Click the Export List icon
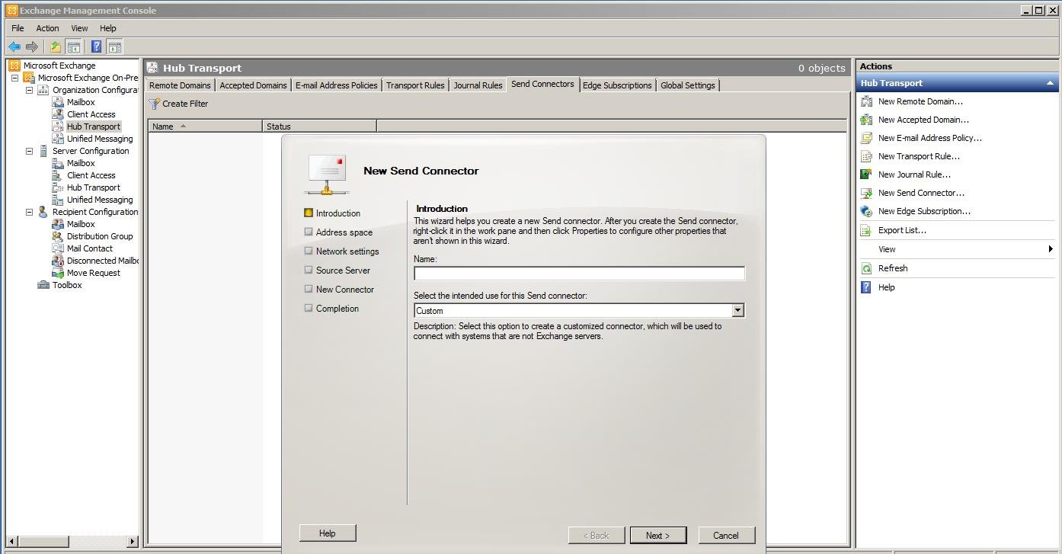 pos(866,230)
